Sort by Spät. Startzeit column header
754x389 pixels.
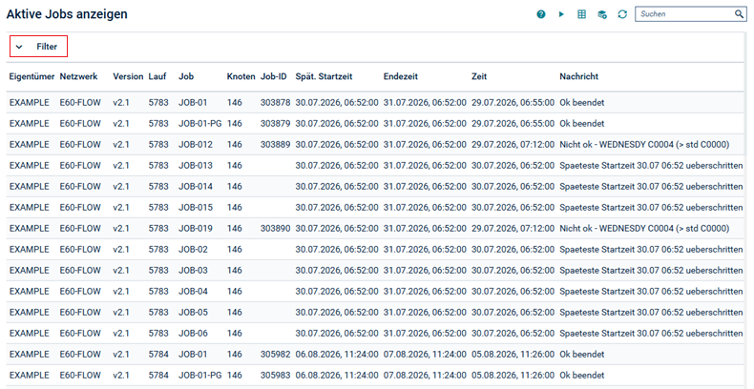click(325, 76)
